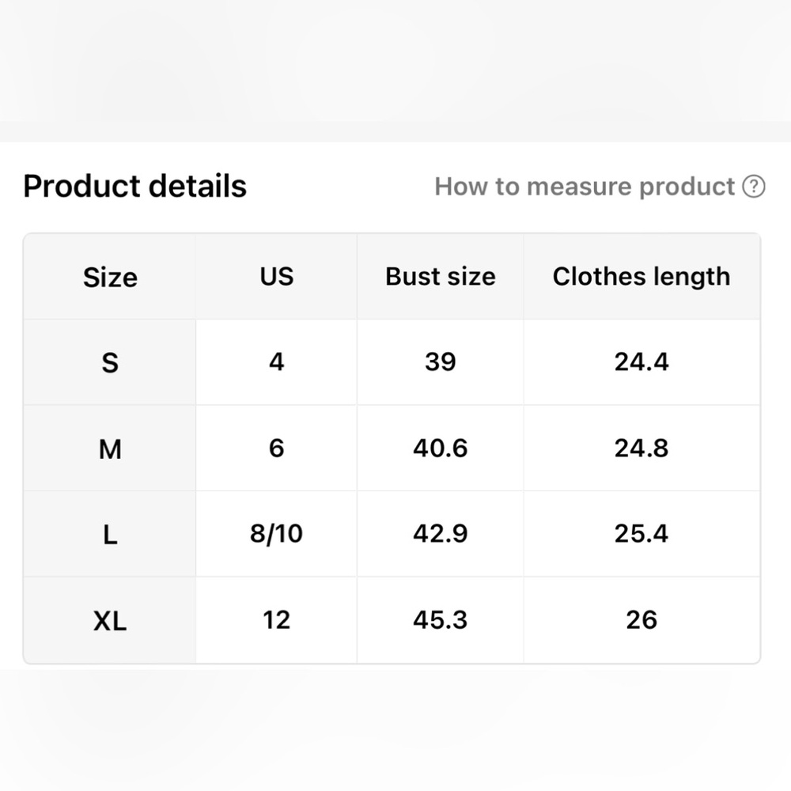This screenshot has height=791, width=791.
Task: Click the Clothes length column header
Action: point(642,277)
